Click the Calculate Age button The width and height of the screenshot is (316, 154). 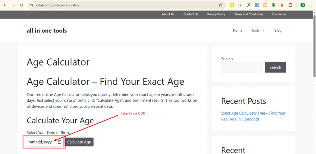tap(79, 142)
